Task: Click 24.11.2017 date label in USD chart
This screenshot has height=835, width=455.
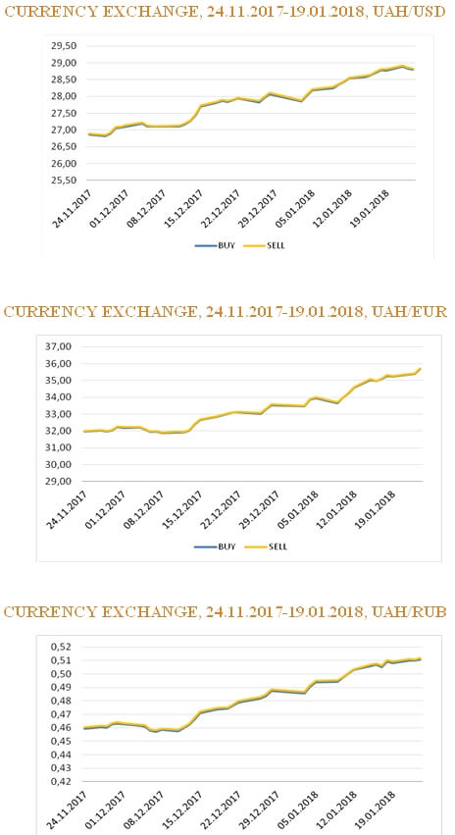Action: (x=73, y=209)
